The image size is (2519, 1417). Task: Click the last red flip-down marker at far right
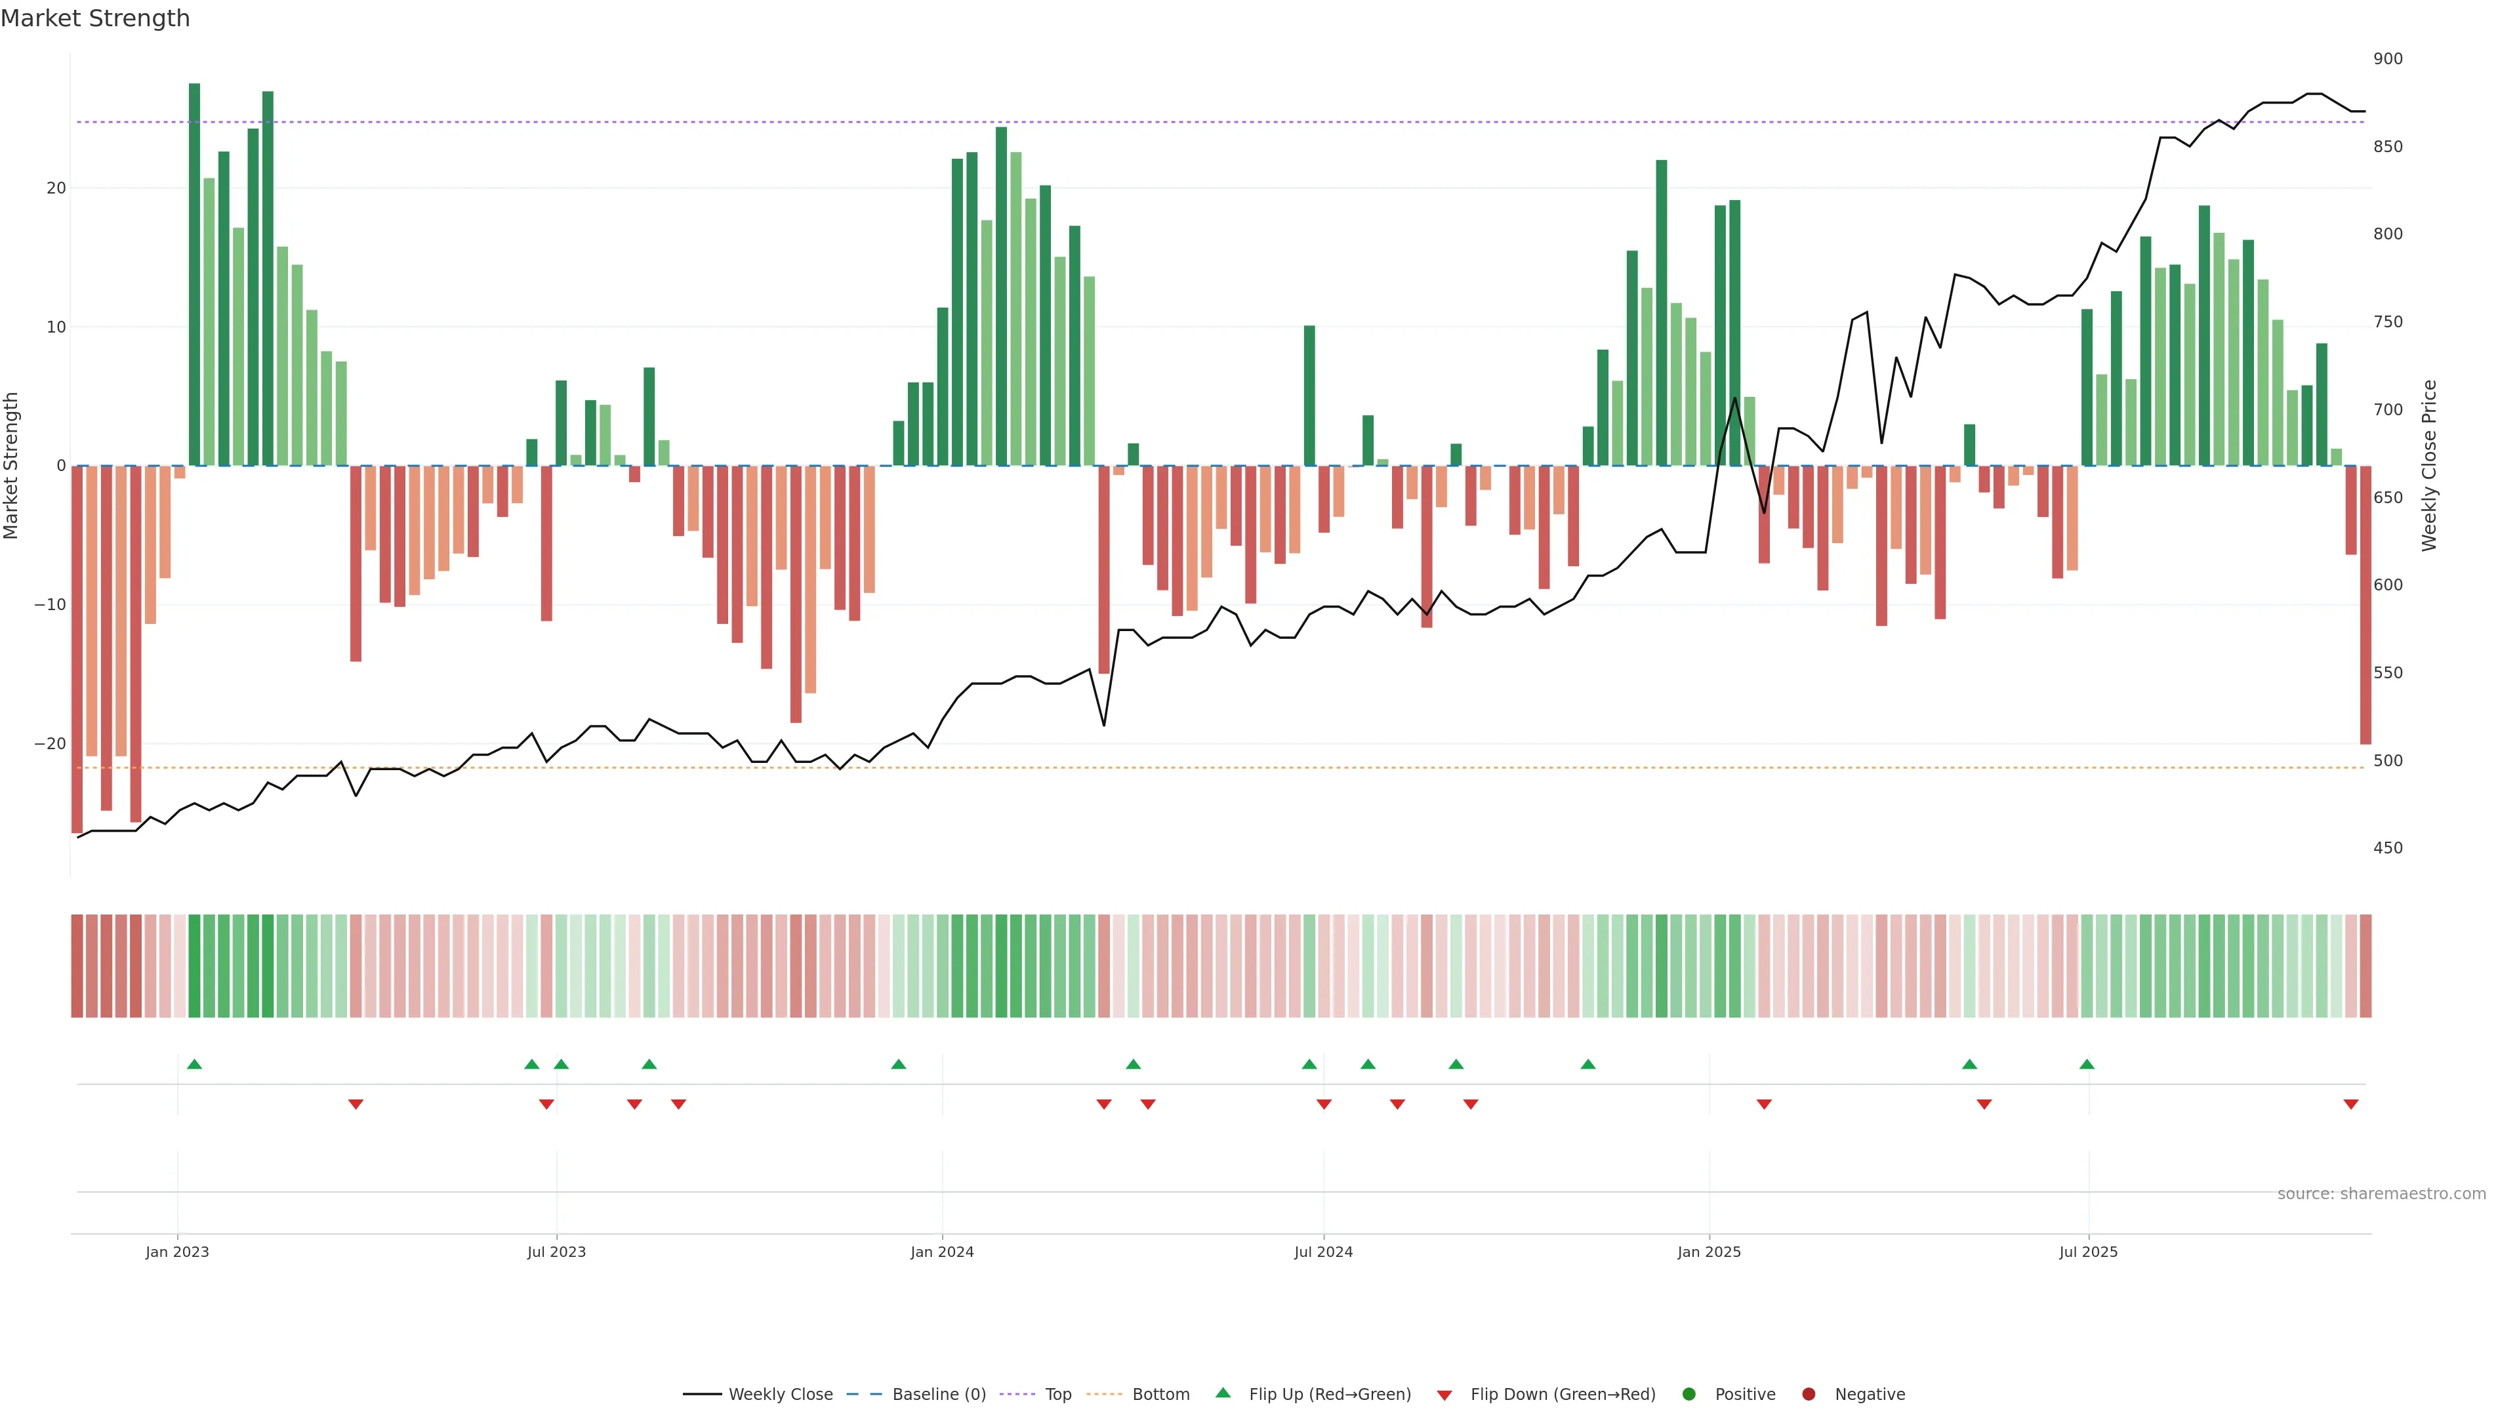2351,1104
